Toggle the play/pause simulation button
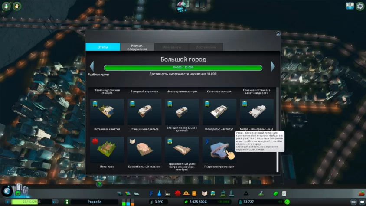 [x=7, y=202]
